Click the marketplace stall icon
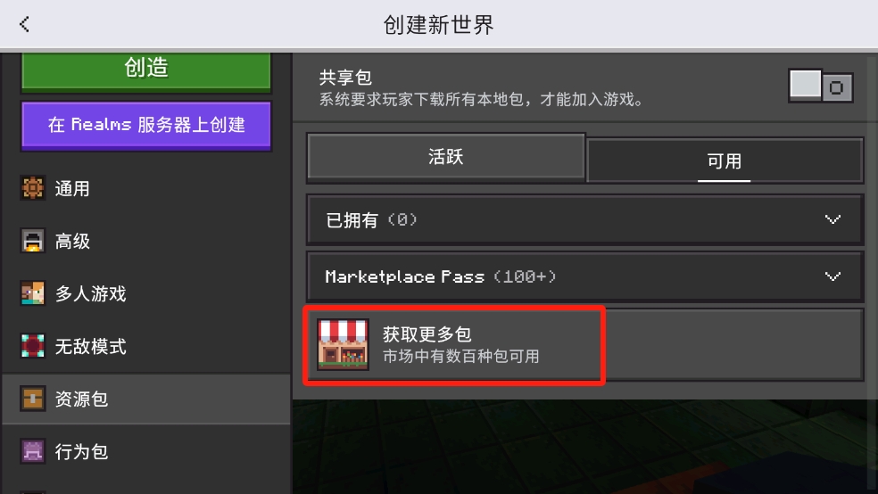The image size is (878, 494). pos(343,344)
